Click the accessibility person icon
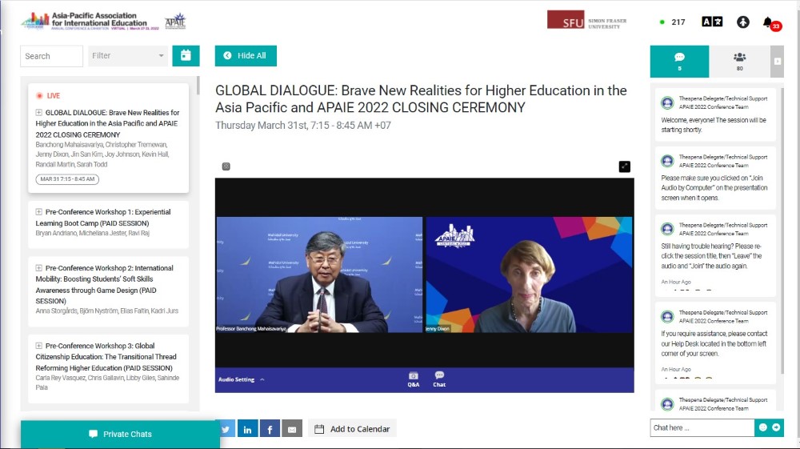The width and height of the screenshot is (800, 449). (x=742, y=22)
